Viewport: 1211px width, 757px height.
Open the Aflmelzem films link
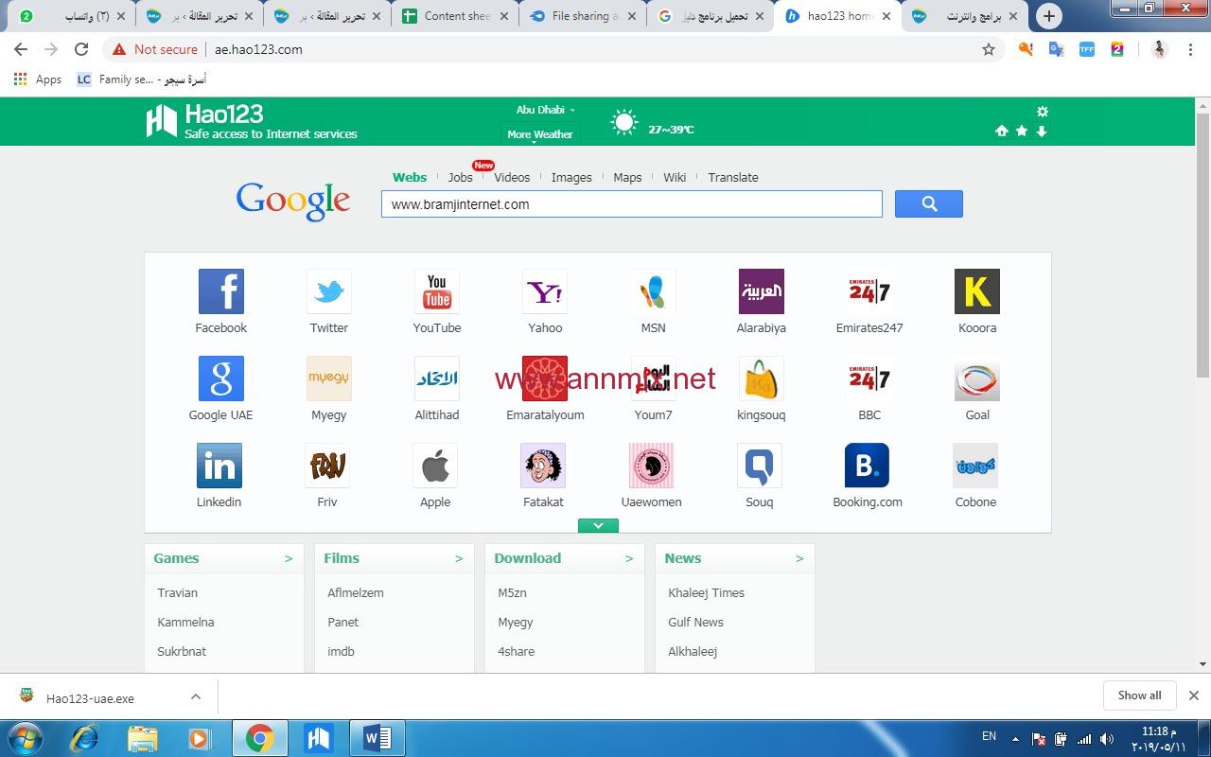[x=356, y=592]
